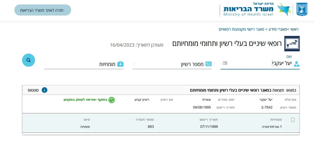The image size is (314, 142).
Task: Click the Ministry of Health star logo
Action: coord(284,10)
